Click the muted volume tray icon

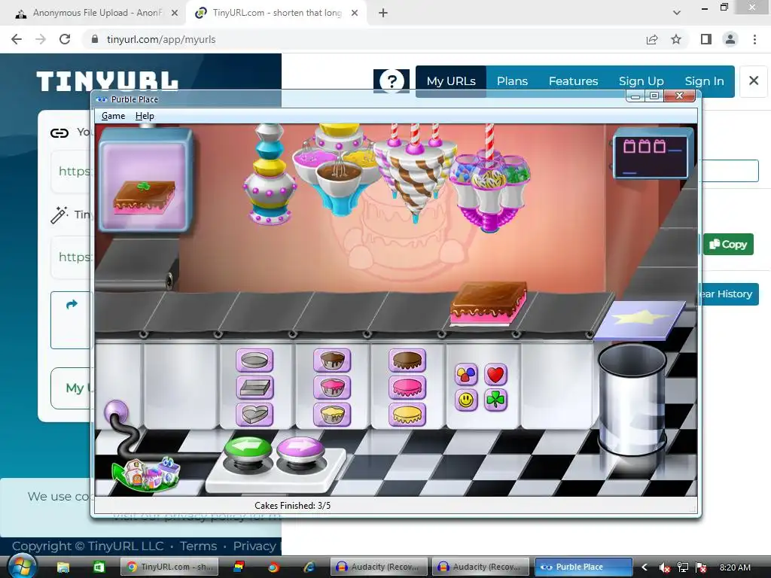pos(664,567)
